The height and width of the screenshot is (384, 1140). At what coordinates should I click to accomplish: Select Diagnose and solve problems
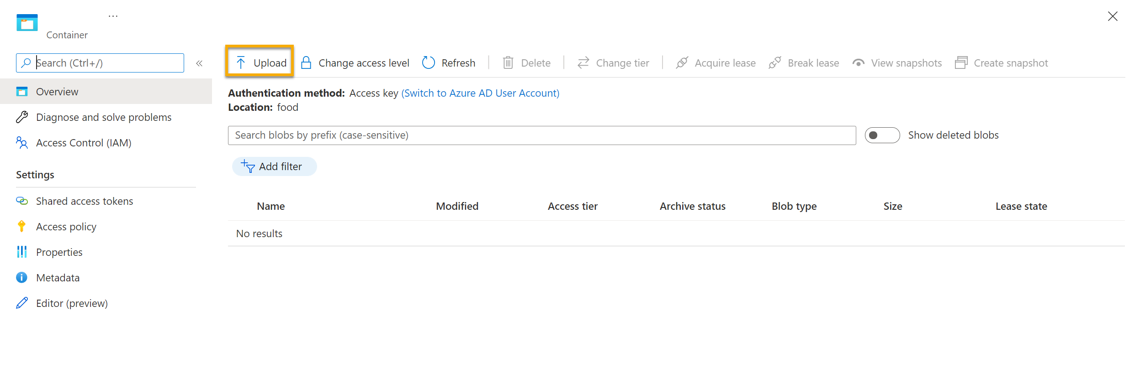(104, 117)
